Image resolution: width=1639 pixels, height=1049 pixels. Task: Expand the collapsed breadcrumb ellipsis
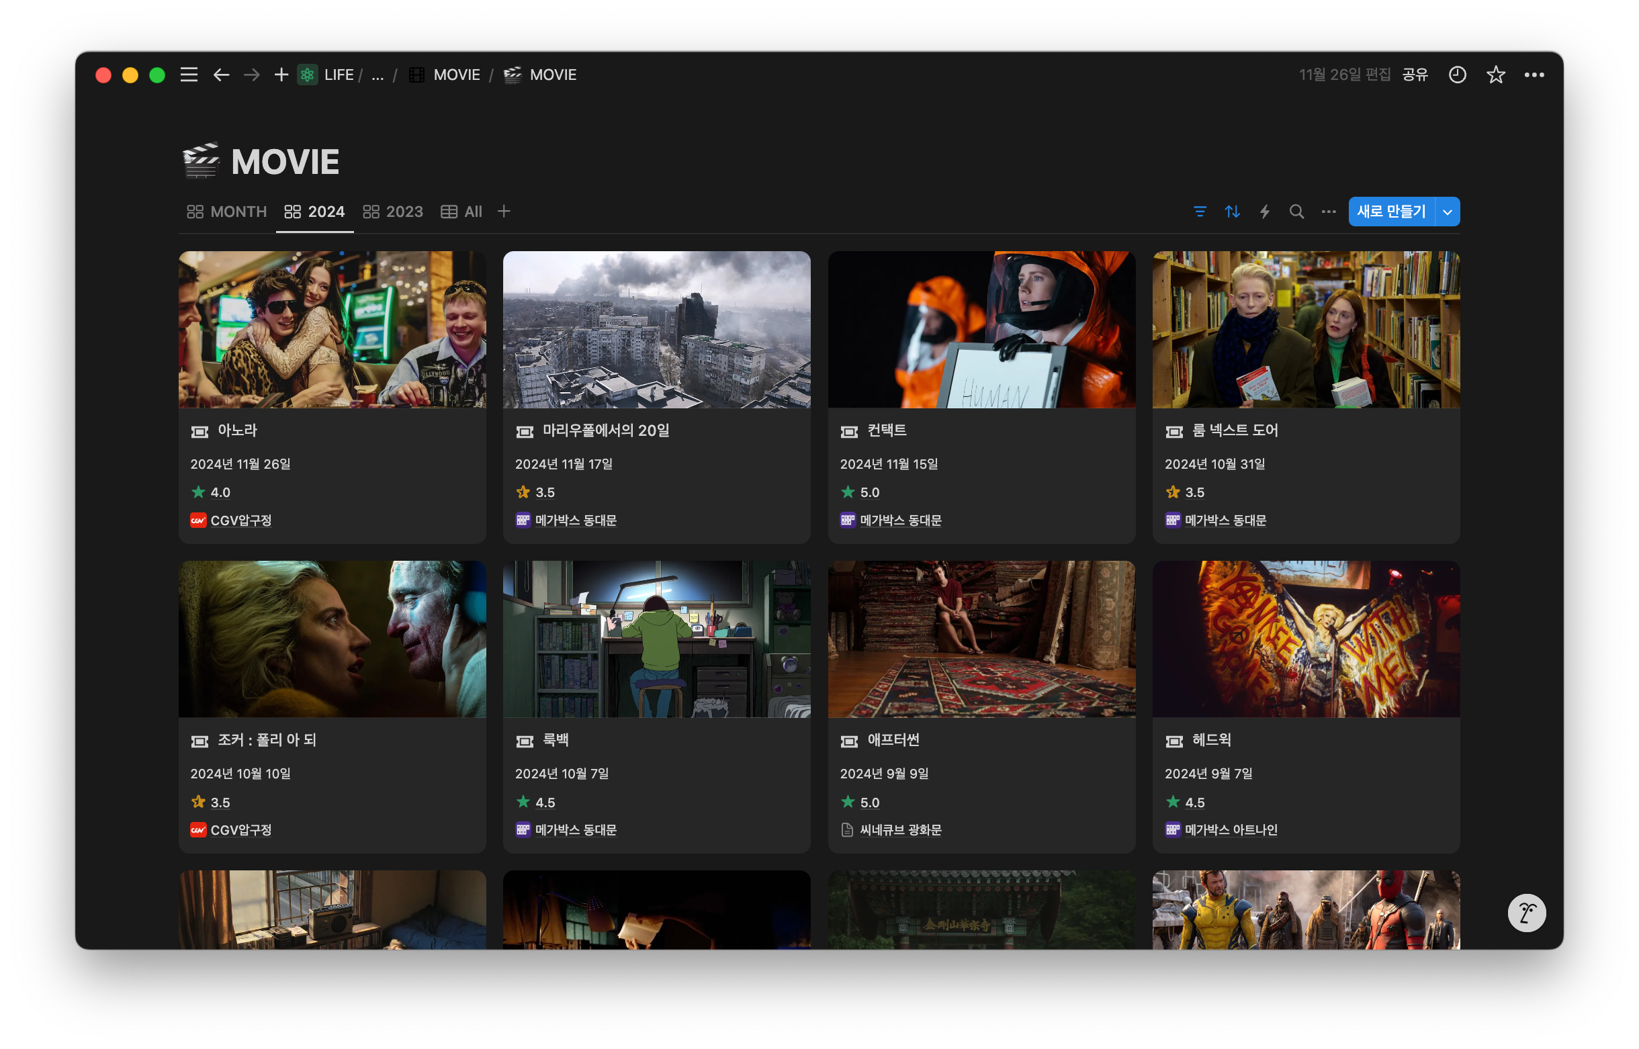click(378, 75)
